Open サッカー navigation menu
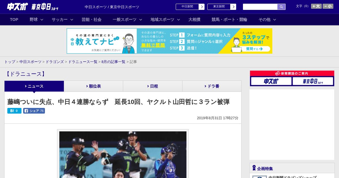The height and width of the screenshot is (178, 339). coord(60,19)
